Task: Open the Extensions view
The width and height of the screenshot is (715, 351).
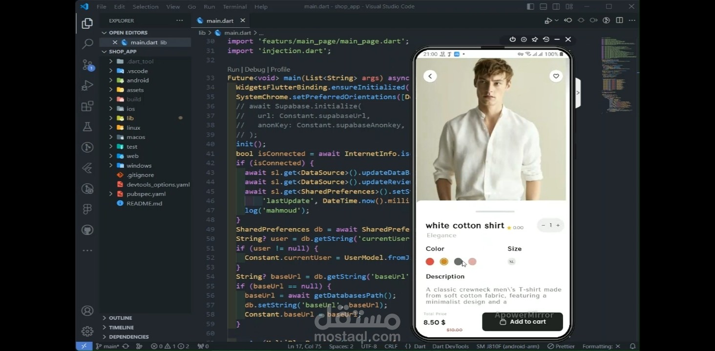Action: (87, 106)
